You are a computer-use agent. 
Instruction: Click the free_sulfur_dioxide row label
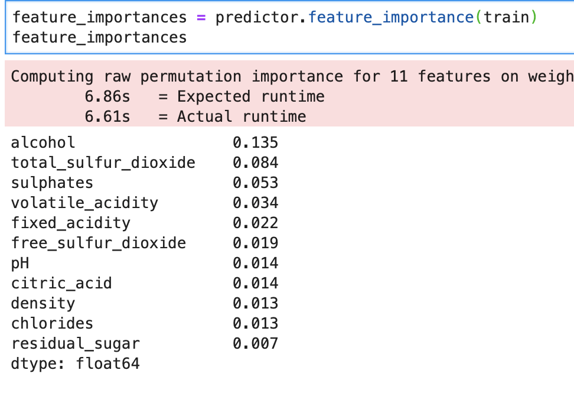[98, 243]
